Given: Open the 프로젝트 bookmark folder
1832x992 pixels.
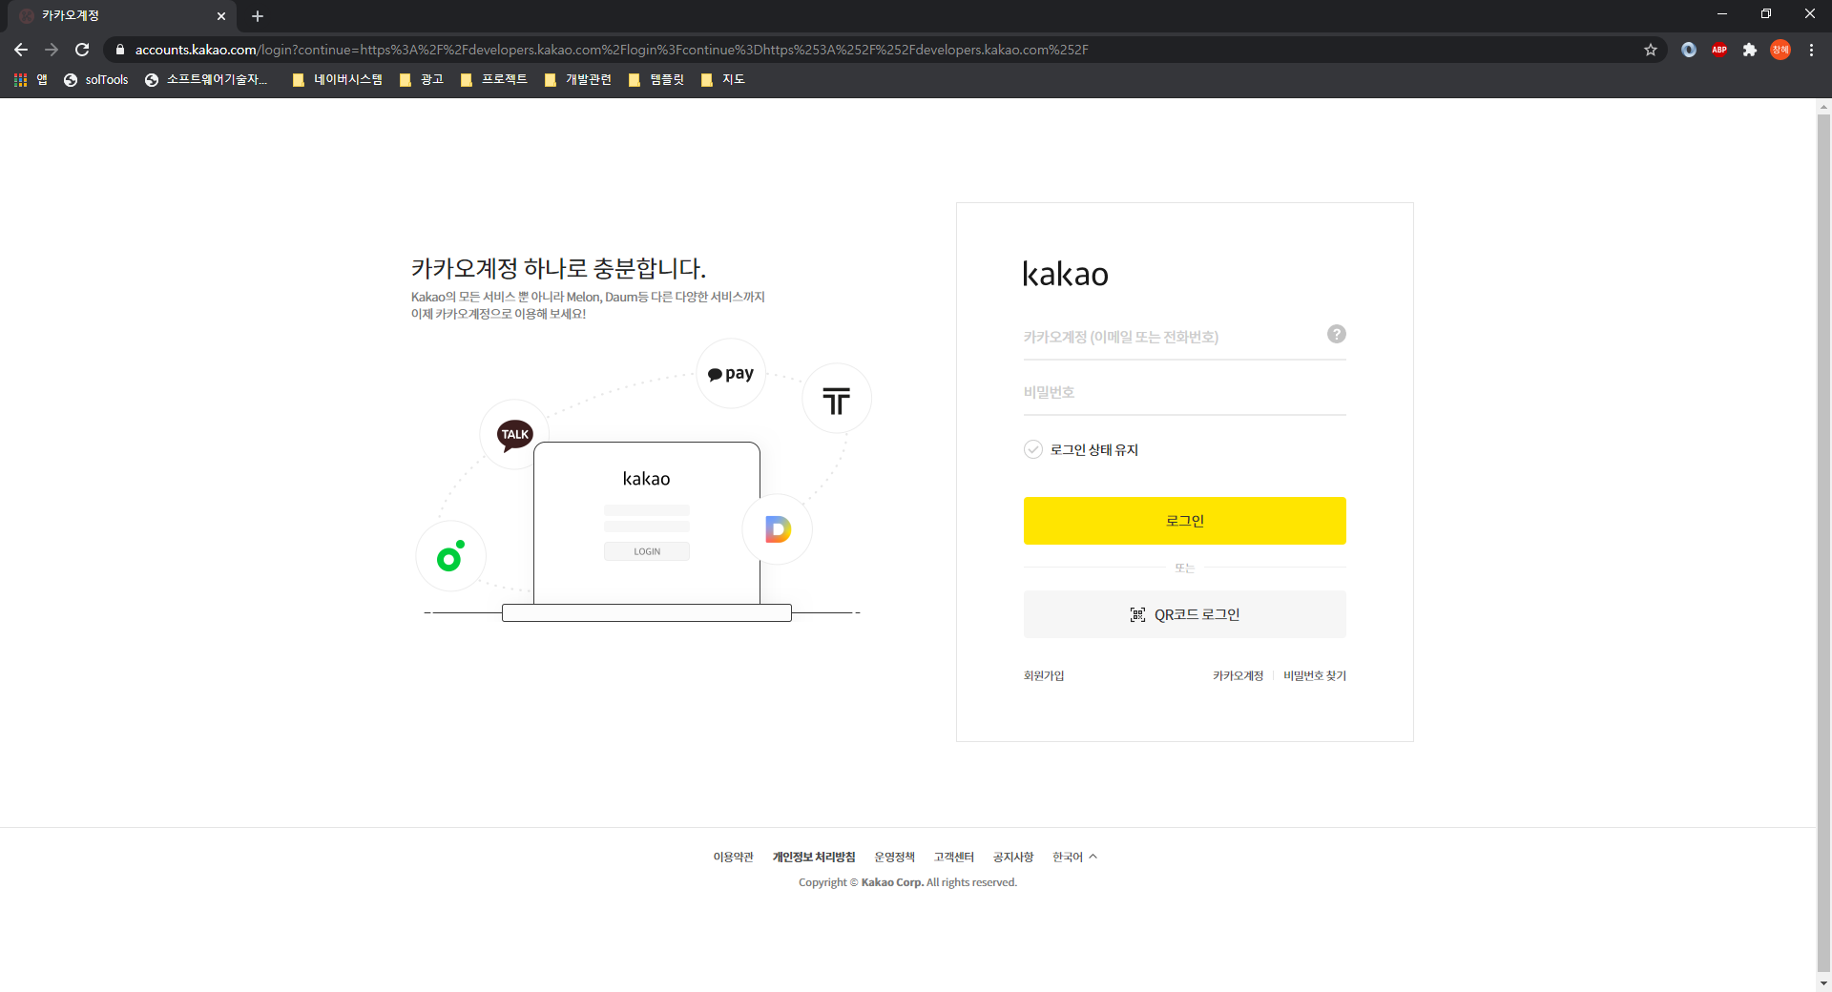Looking at the screenshot, I should click(493, 80).
